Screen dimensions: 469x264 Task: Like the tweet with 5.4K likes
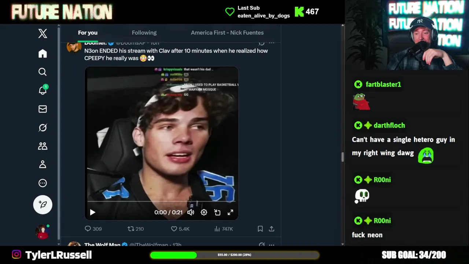[180, 229]
